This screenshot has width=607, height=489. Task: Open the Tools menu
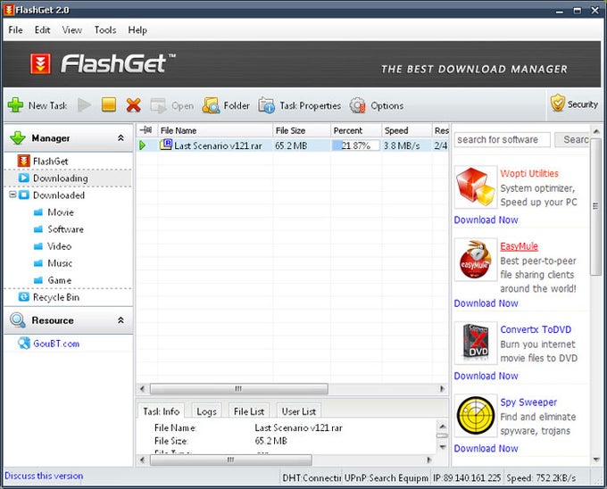tap(105, 29)
